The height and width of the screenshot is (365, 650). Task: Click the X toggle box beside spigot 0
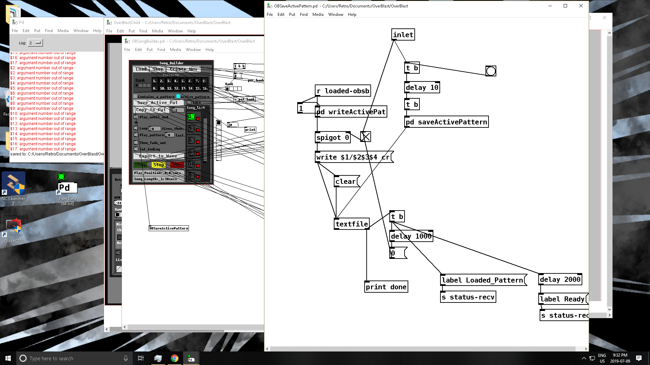(366, 137)
